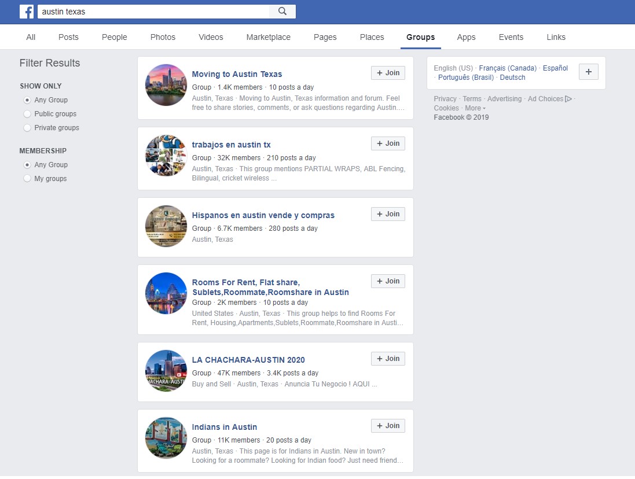This screenshot has width=635, height=479.
Task: Click the plus add-language button
Action: click(589, 72)
